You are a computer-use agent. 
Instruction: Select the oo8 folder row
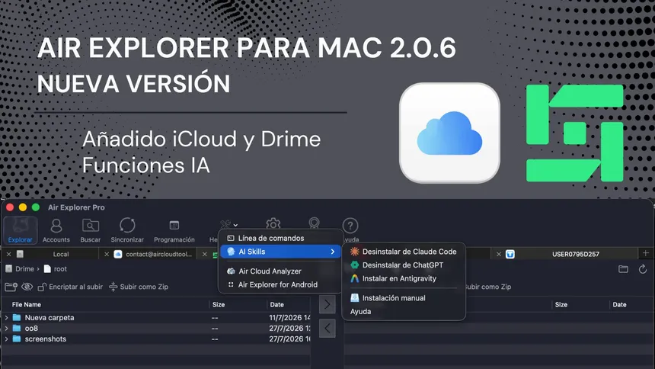155,329
